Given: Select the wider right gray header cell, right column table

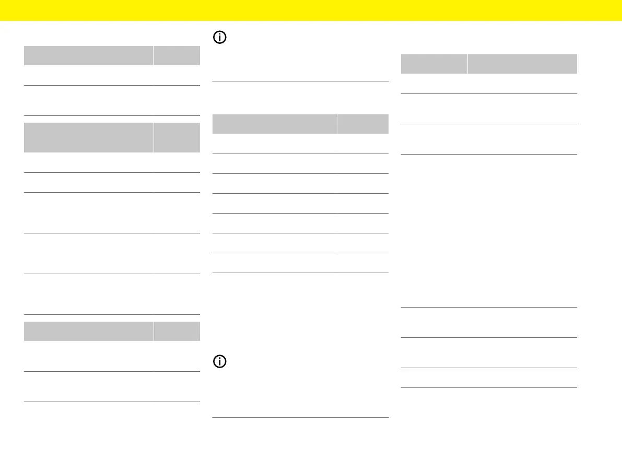Looking at the screenshot, I should pos(522,64).
